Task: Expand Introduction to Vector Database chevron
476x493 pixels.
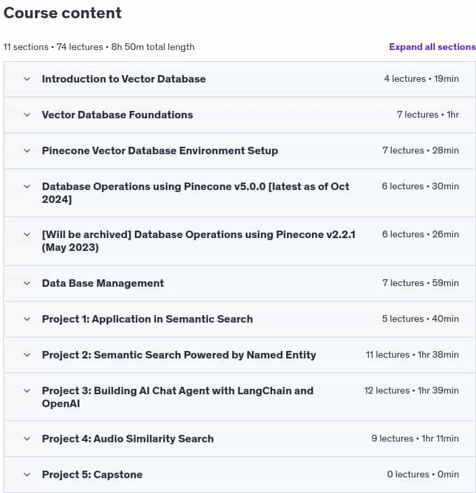Action: click(x=27, y=79)
